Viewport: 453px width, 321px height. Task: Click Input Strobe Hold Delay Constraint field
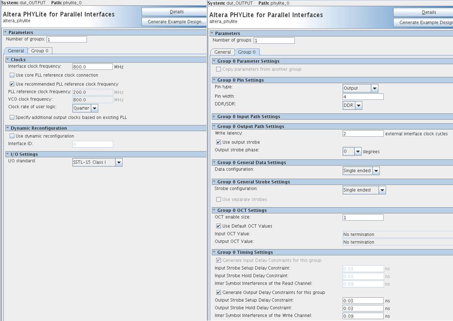coord(363,276)
